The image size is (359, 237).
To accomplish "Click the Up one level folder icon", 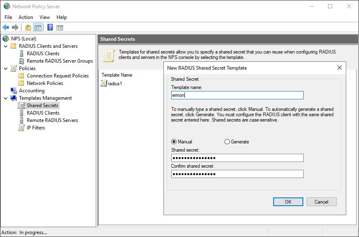I will tap(28, 28).
